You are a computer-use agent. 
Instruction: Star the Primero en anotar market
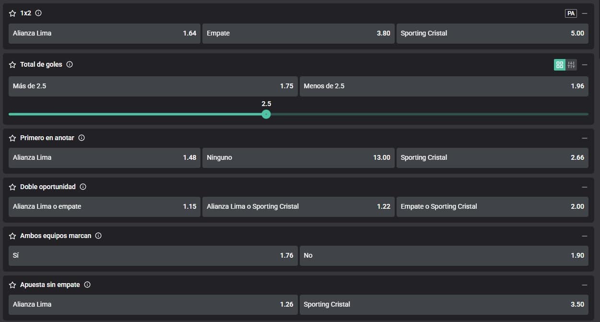[x=12, y=138]
